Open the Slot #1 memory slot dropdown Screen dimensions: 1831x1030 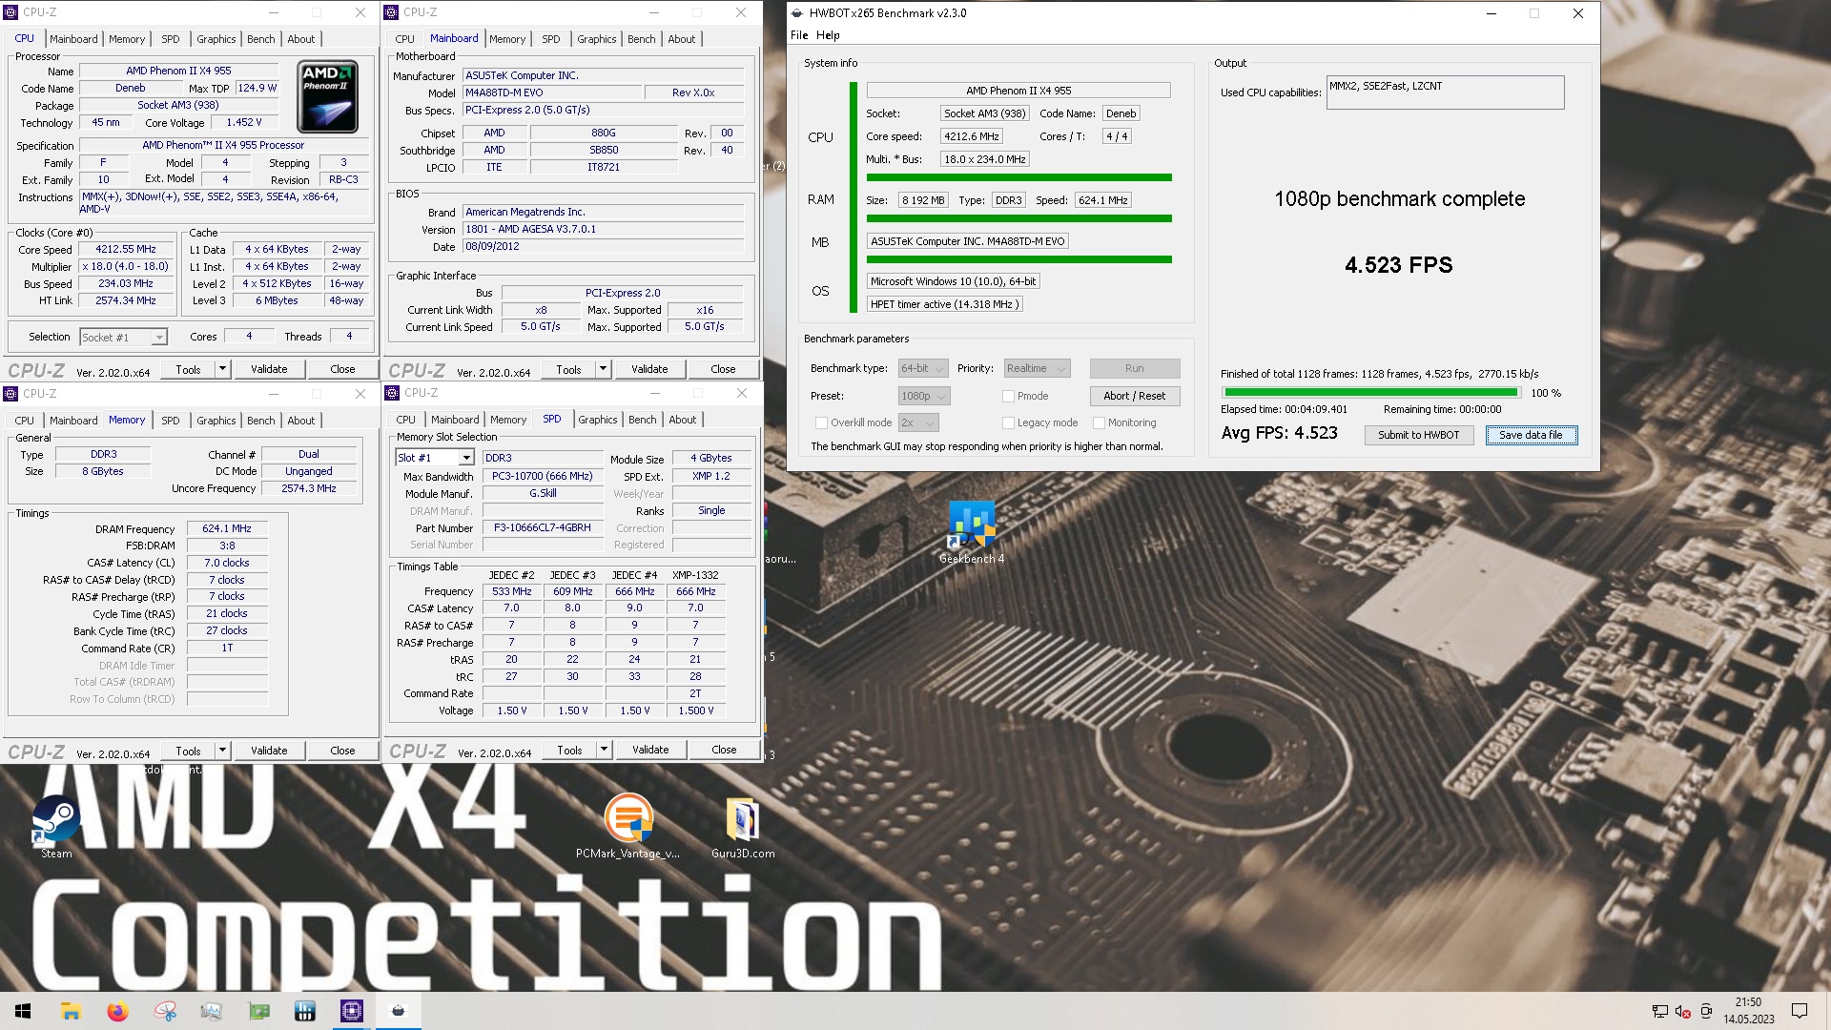pyautogui.click(x=435, y=458)
